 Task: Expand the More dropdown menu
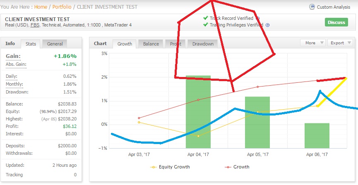(312, 43)
